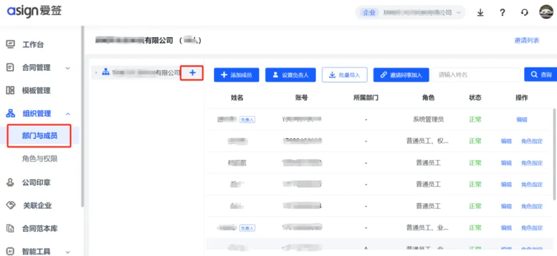Click the 请输入姓名 search field
The width and height of the screenshot is (557, 256).
(476, 75)
